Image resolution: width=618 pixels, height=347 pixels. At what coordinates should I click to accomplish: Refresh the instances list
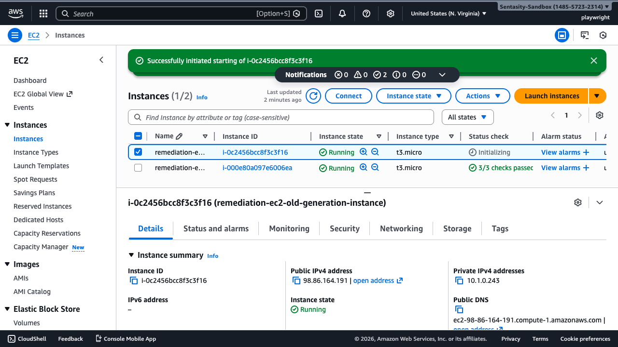[x=313, y=96]
